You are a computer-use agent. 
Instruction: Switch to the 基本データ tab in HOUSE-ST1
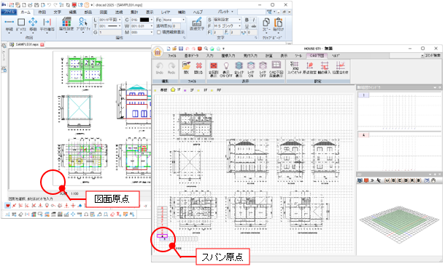[x=192, y=56]
